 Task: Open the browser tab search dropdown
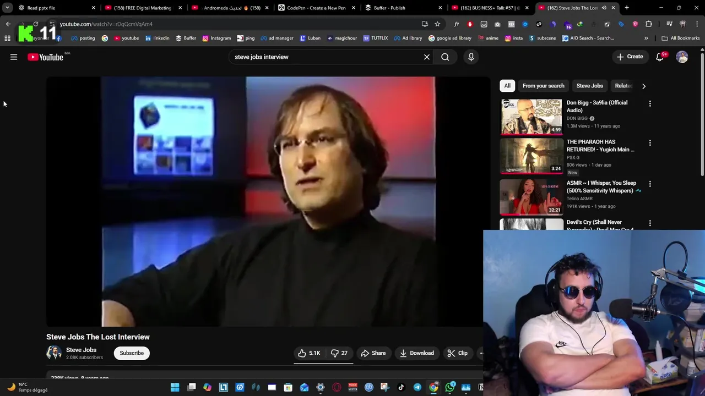7,8
